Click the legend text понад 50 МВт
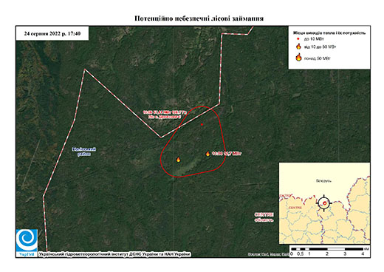 click(x=318, y=58)
